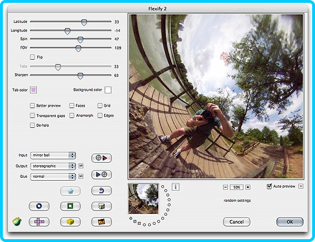Viewport: 315px width, 242px height.
Task: Click the dice random settings button
Action: (x=102, y=206)
